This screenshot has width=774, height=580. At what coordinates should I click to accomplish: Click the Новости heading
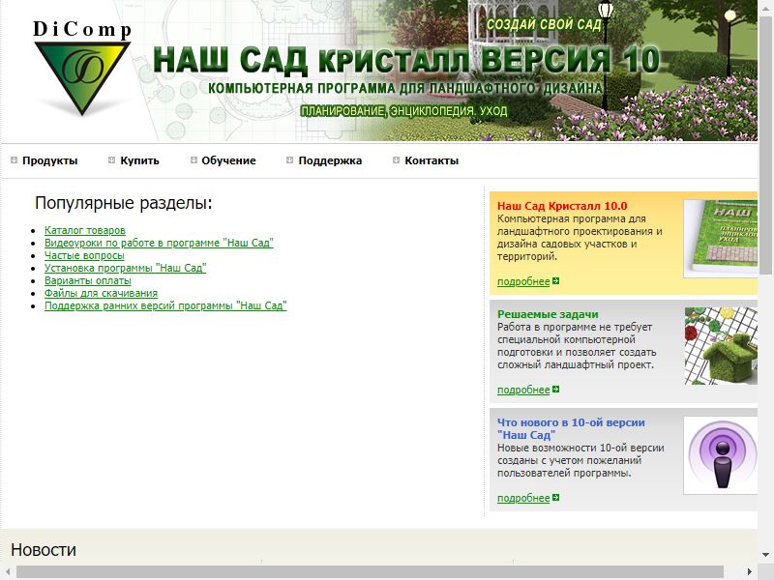(x=44, y=550)
